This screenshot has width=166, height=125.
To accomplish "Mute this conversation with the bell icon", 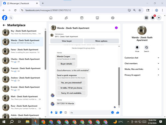I will pos(137,47).
